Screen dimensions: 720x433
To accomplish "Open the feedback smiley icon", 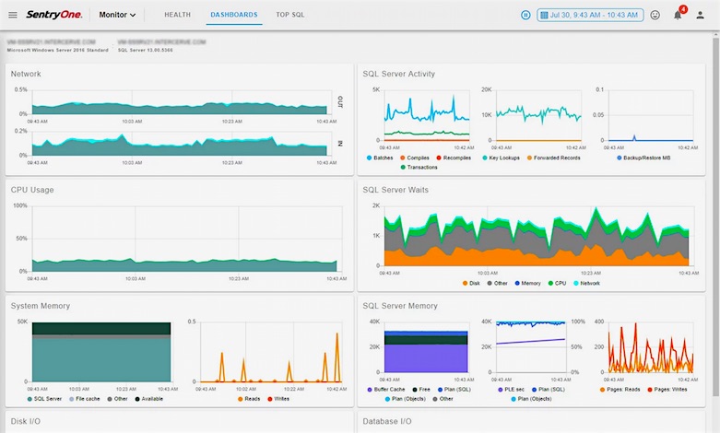I will tap(655, 15).
